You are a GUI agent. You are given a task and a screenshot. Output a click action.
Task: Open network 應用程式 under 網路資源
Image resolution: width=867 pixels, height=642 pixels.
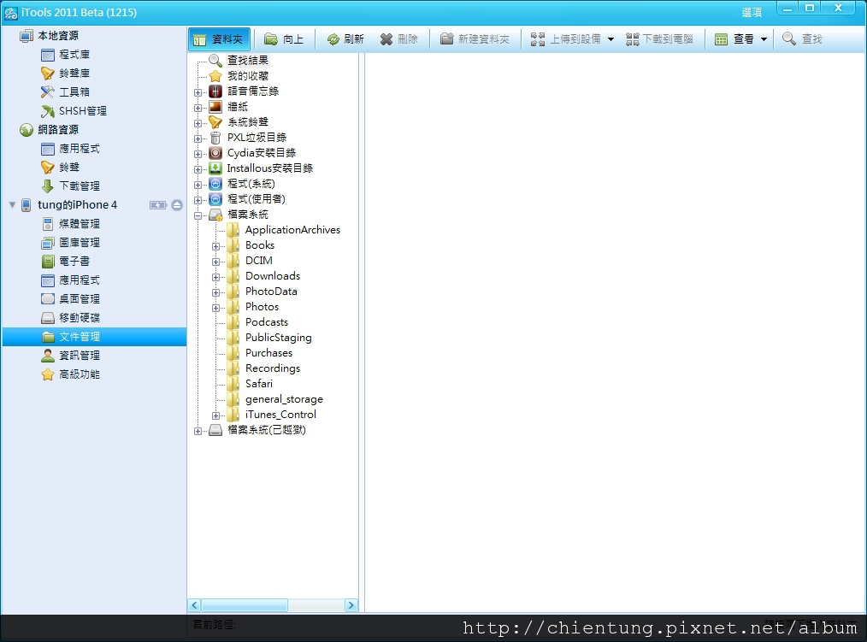tap(79, 148)
